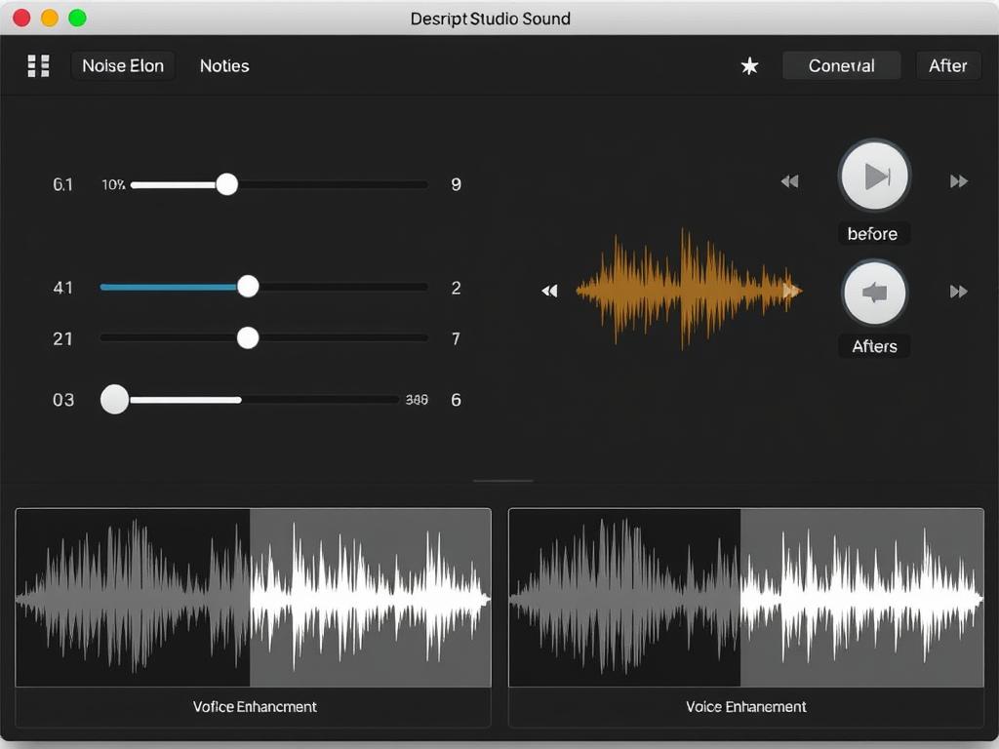Switch to the Noties tab
Screen dimensions: 999x749
pyautogui.click(x=224, y=66)
